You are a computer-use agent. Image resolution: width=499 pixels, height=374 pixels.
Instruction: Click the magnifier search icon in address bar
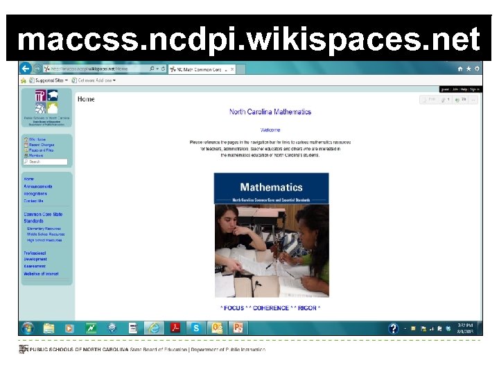(x=152, y=69)
